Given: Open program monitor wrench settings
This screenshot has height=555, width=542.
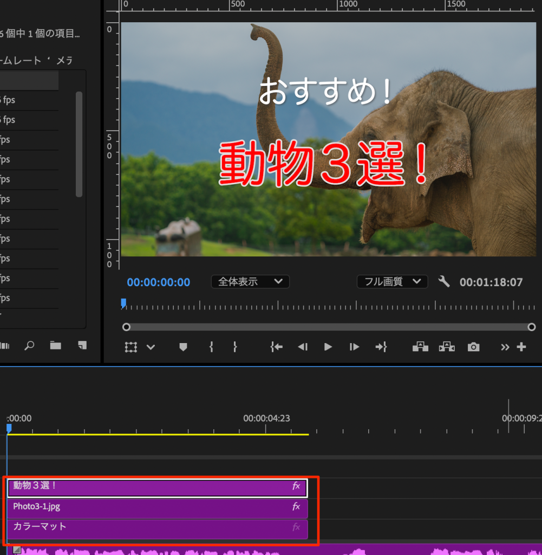Looking at the screenshot, I should point(444,282).
